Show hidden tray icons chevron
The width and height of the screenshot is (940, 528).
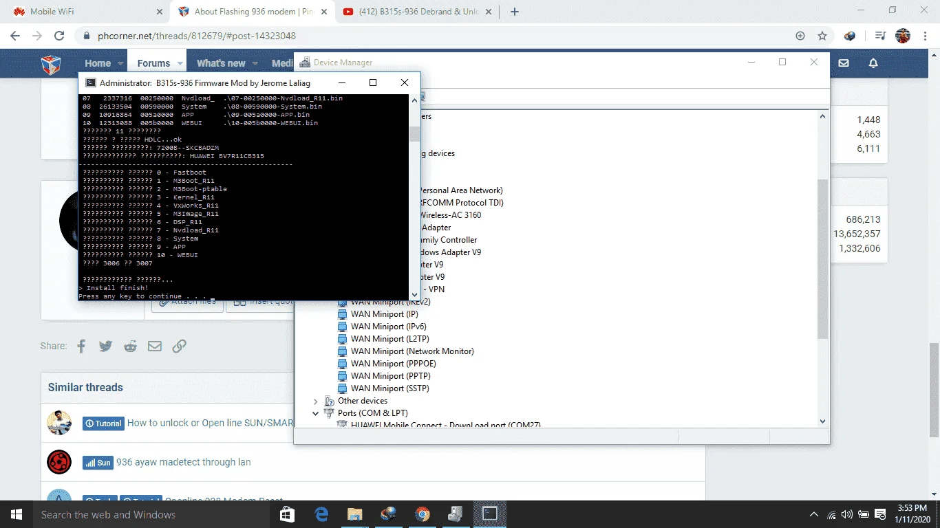coord(814,514)
